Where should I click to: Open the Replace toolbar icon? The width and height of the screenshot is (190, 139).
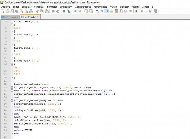click(x=69, y=11)
